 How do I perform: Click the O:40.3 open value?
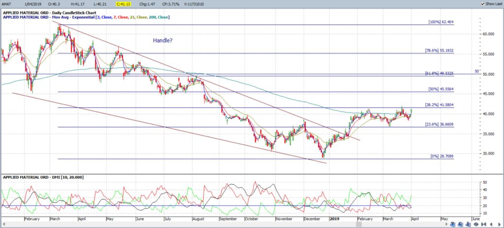click(55, 4)
